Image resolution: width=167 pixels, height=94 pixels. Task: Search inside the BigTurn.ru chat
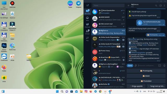pyautogui.click(x=156, y=5)
